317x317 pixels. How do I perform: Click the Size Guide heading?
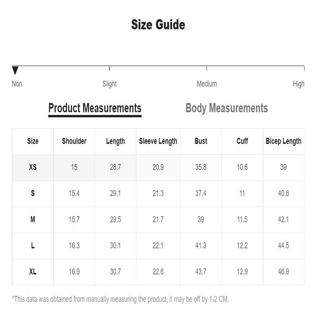click(x=158, y=25)
